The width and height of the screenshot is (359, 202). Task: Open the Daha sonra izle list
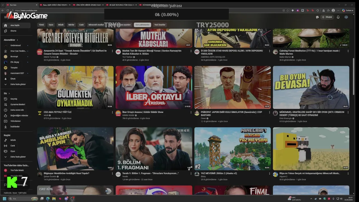point(17,110)
